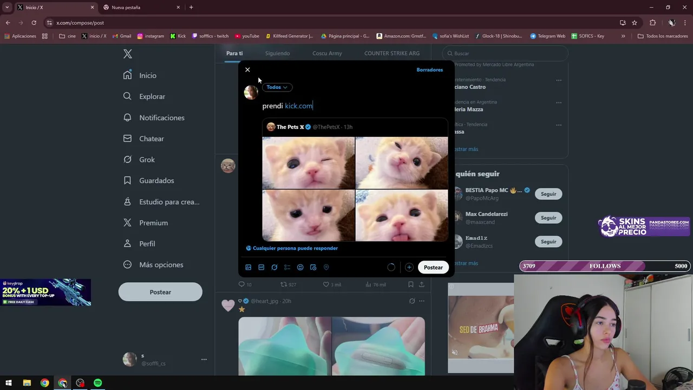Share the tweet via share icon
693x390 pixels.
coord(422,284)
